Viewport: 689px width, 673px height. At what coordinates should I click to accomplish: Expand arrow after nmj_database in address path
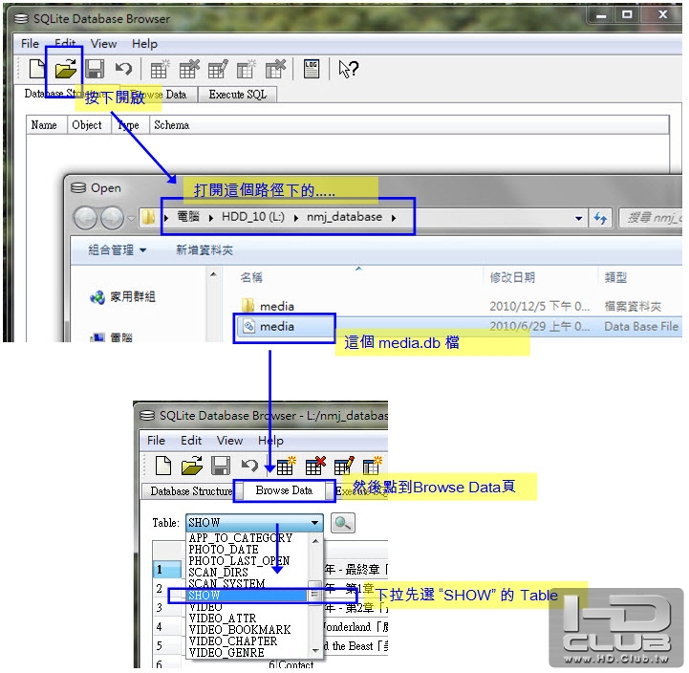click(x=394, y=218)
